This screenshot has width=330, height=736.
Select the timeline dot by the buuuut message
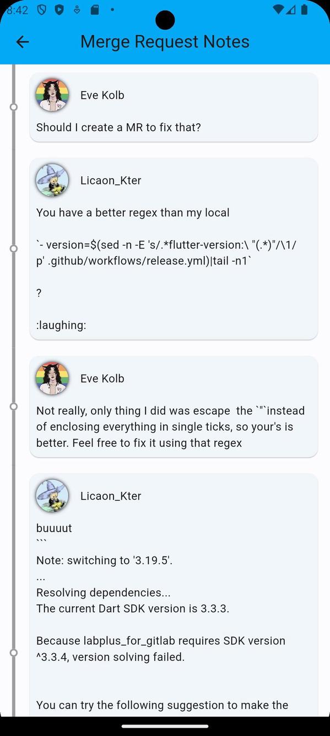(x=13, y=652)
